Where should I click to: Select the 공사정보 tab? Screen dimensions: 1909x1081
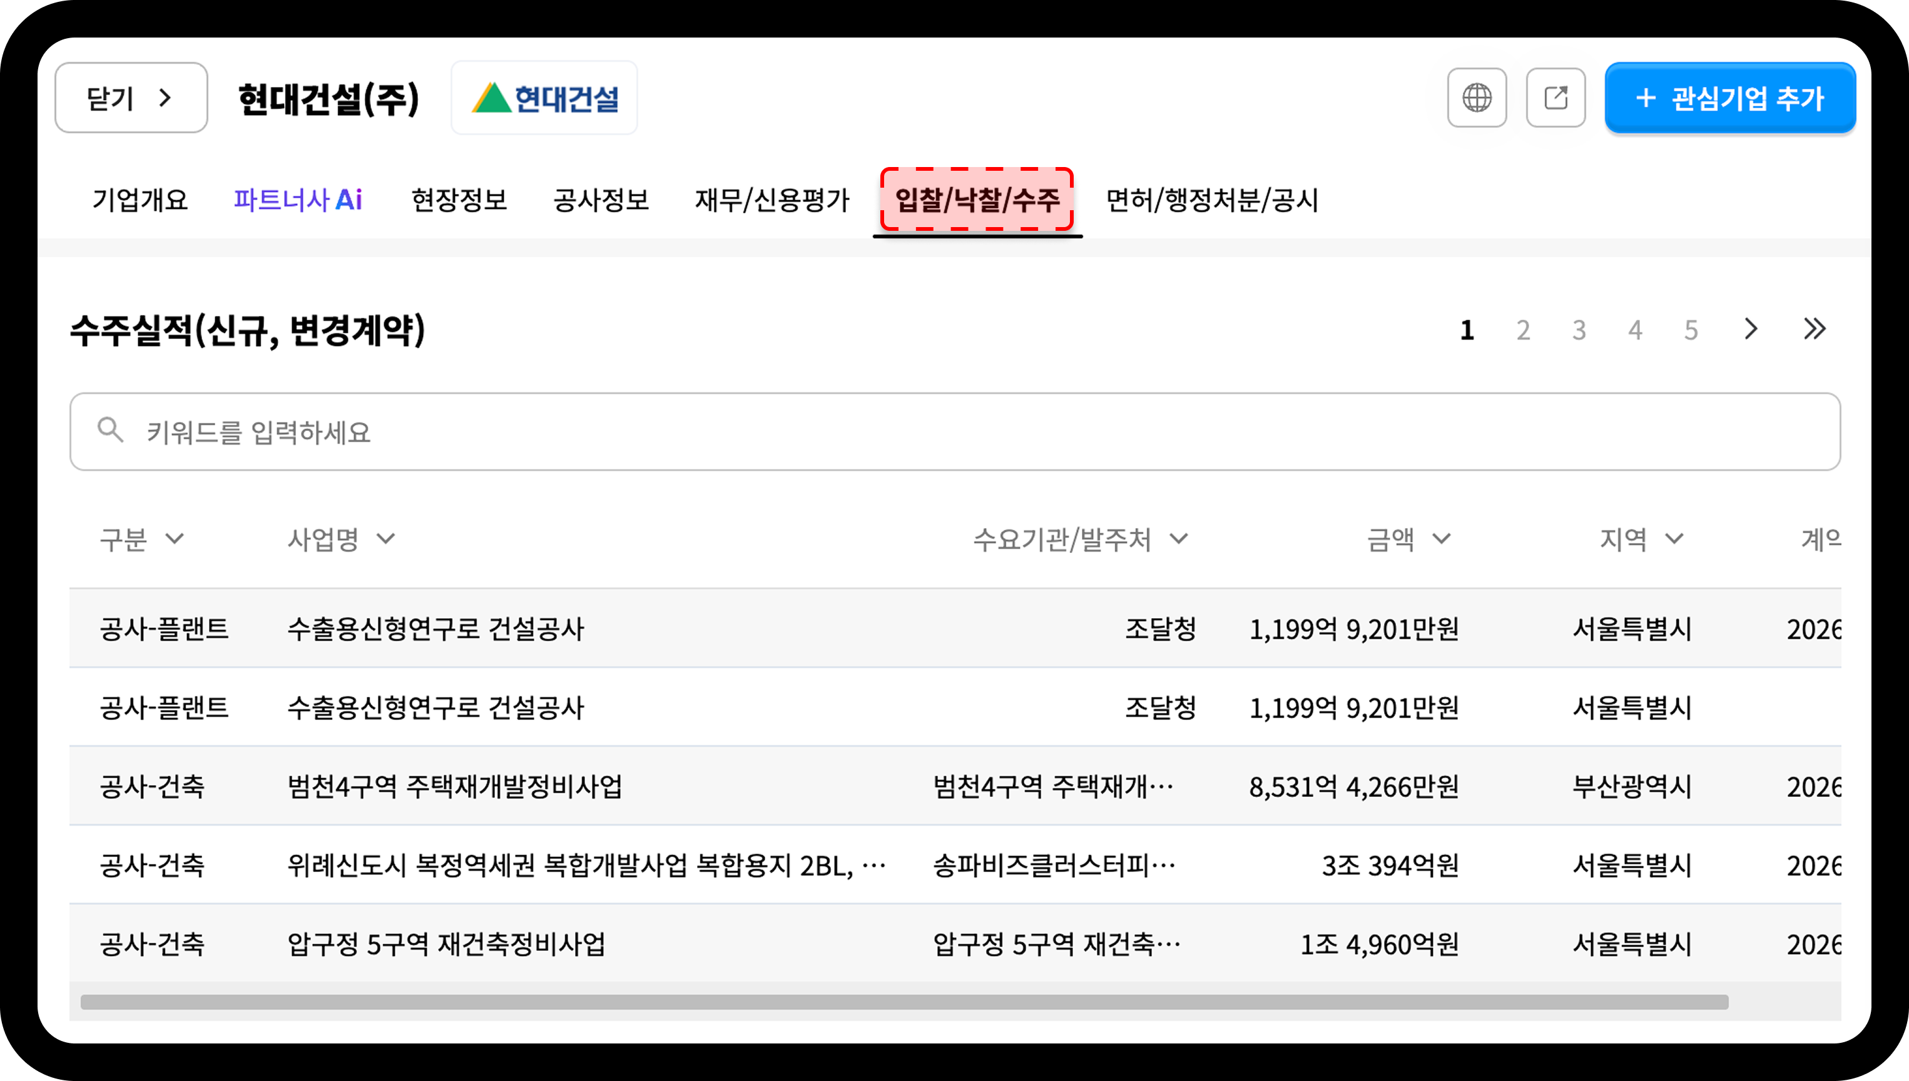601,200
